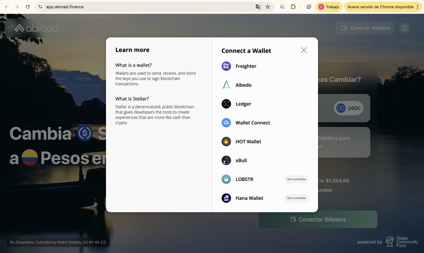424x253 pixels.
Task: Click the 'Learn more' heading
Action: [x=132, y=50]
